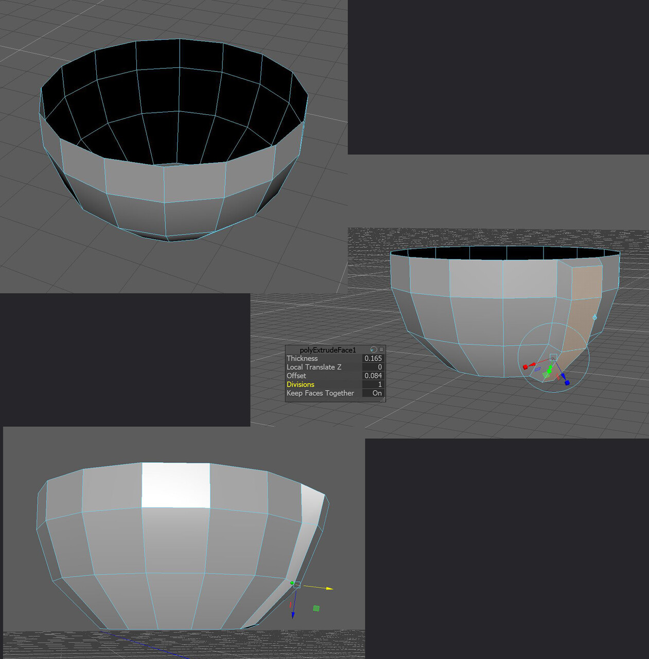Screen dimensions: 649x659
Task: Click the yellow axis arrow on bottom manipulator
Action: [x=329, y=588]
